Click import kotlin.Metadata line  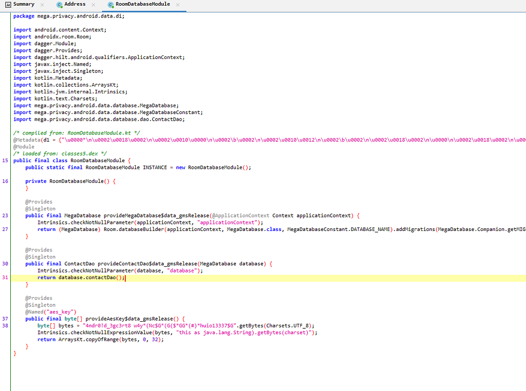click(x=48, y=78)
